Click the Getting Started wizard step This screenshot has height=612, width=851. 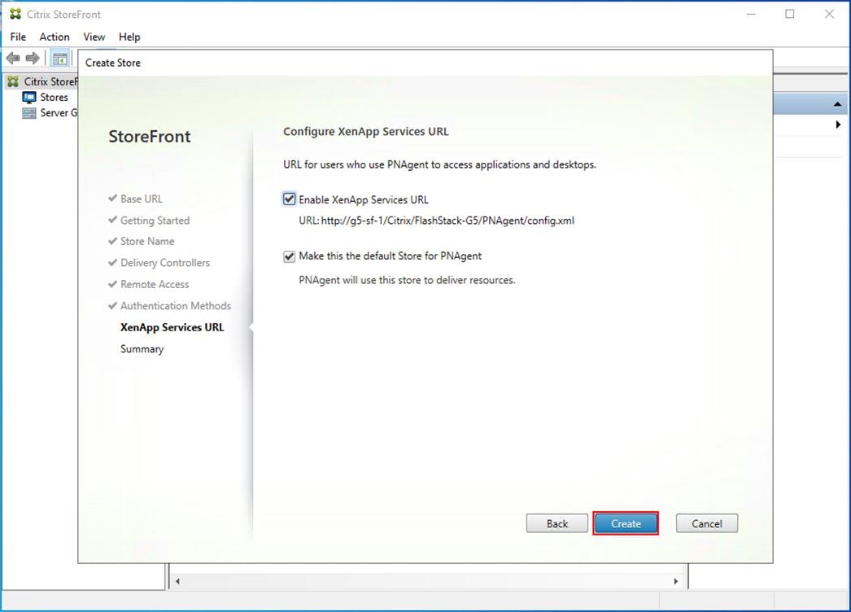pos(155,221)
